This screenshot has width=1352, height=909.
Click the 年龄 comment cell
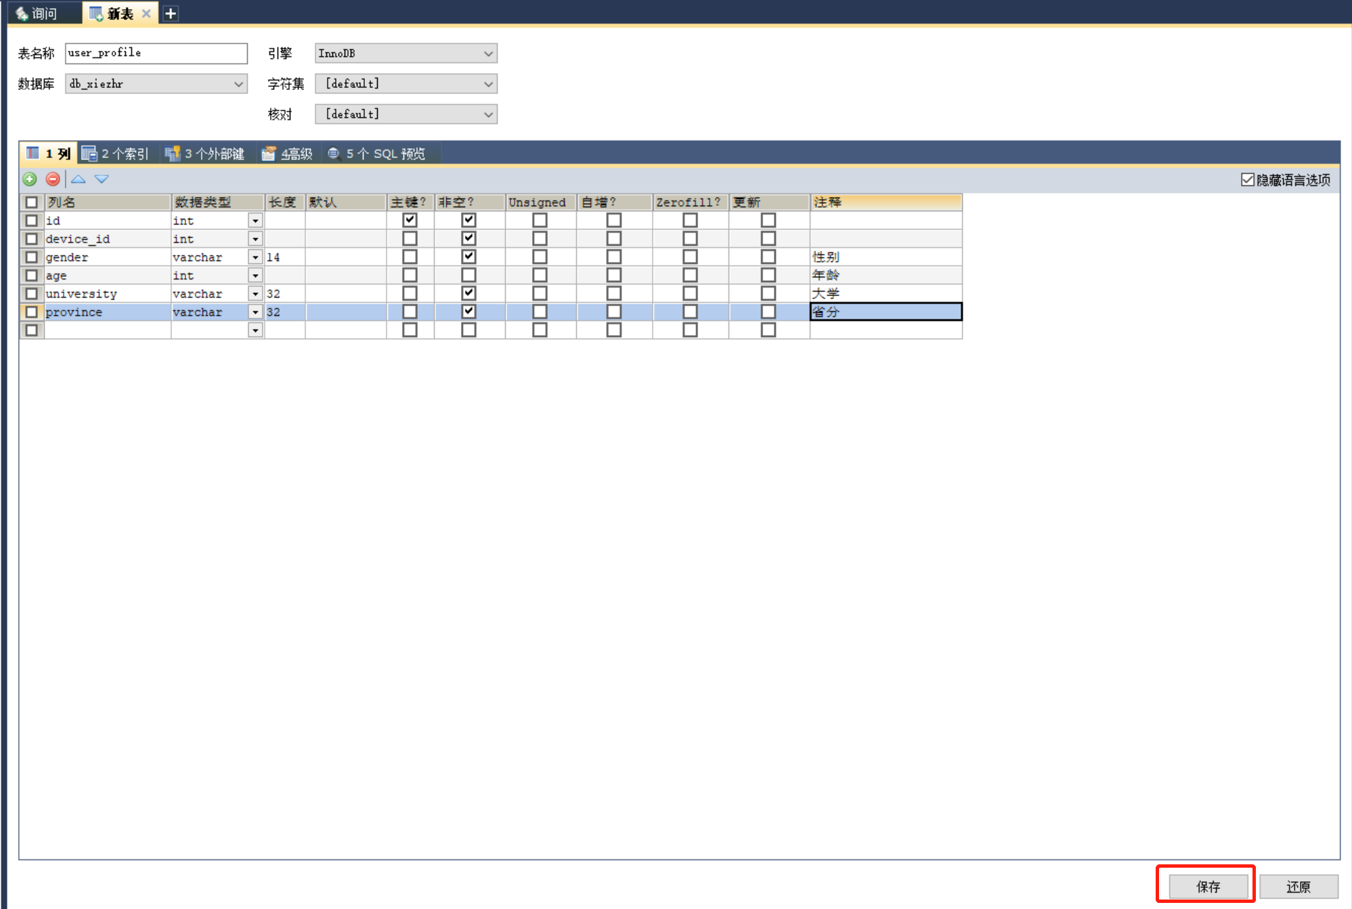(x=886, y=275)
